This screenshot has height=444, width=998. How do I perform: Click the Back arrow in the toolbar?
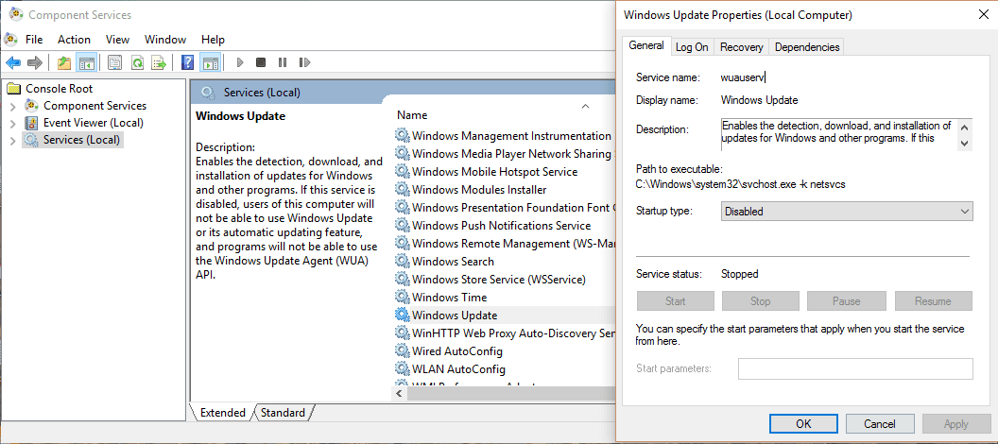point(13,63)
